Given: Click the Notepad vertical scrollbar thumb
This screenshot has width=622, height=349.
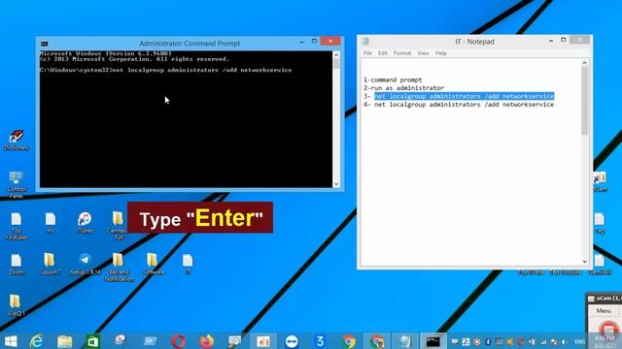Looking at the screenshot, I should (585, 101).
